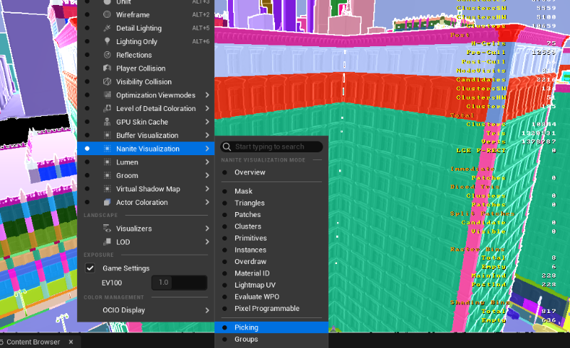The width and height of the screenshot is (570, 348).
Task: Select the Triangles visualization radio button
Action: tap(225, 203)
